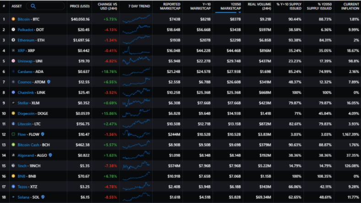Open the Polkadot asset link

(x=25, y=30)
